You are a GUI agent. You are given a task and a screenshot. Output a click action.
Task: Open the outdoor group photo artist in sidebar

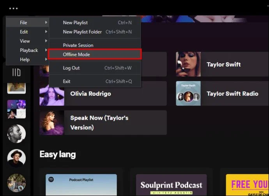16,183
